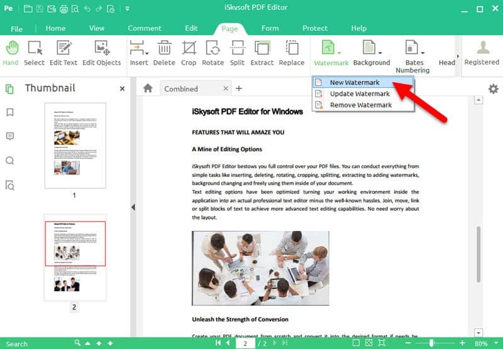
Task: Select page 1 thumbnail
Action: tap(75, 146)
